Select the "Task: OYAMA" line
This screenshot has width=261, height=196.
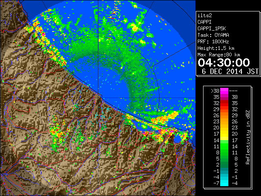pyautogui.click(x=213, y=35)
